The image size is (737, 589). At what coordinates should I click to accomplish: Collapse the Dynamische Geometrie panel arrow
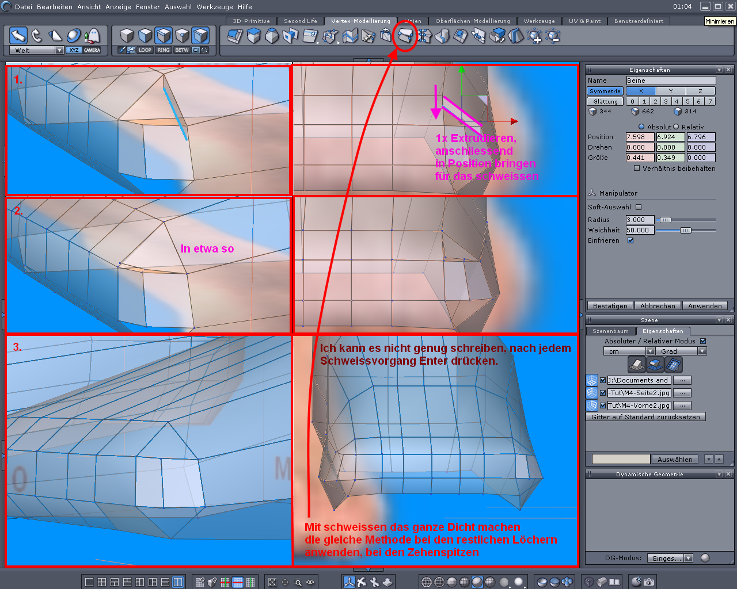point(719,474)
